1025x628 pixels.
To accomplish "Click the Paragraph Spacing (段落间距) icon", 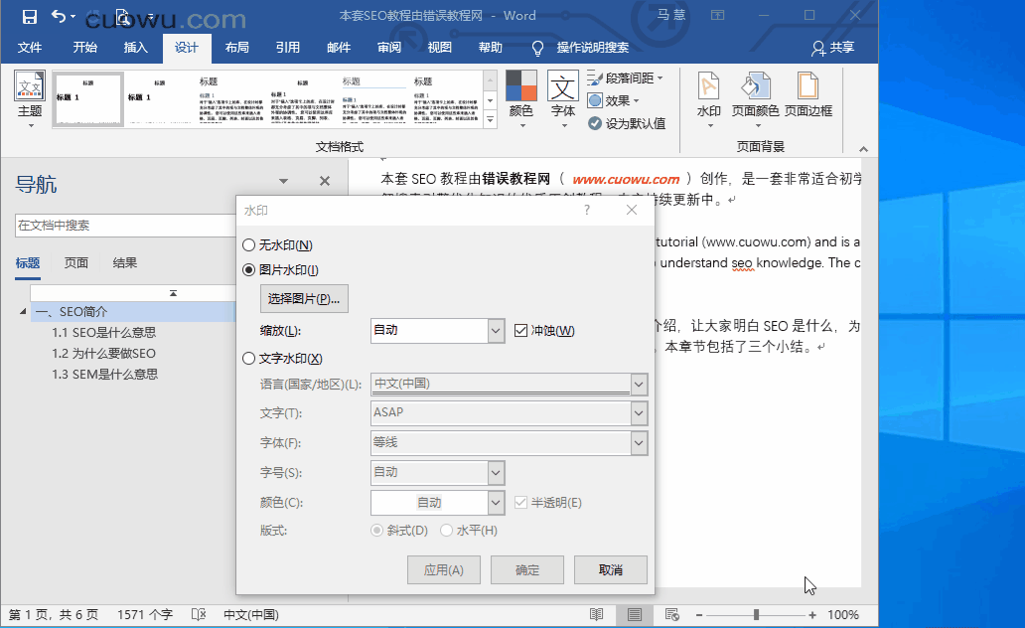I will point(594,78).
